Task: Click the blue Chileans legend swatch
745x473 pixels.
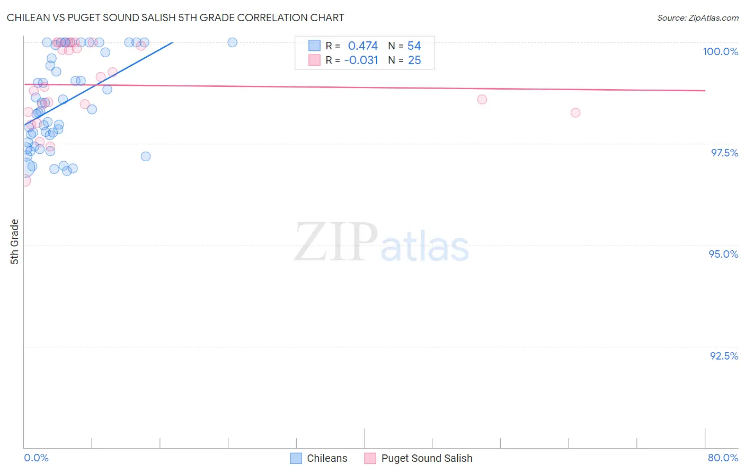Action: coord(296,458)
